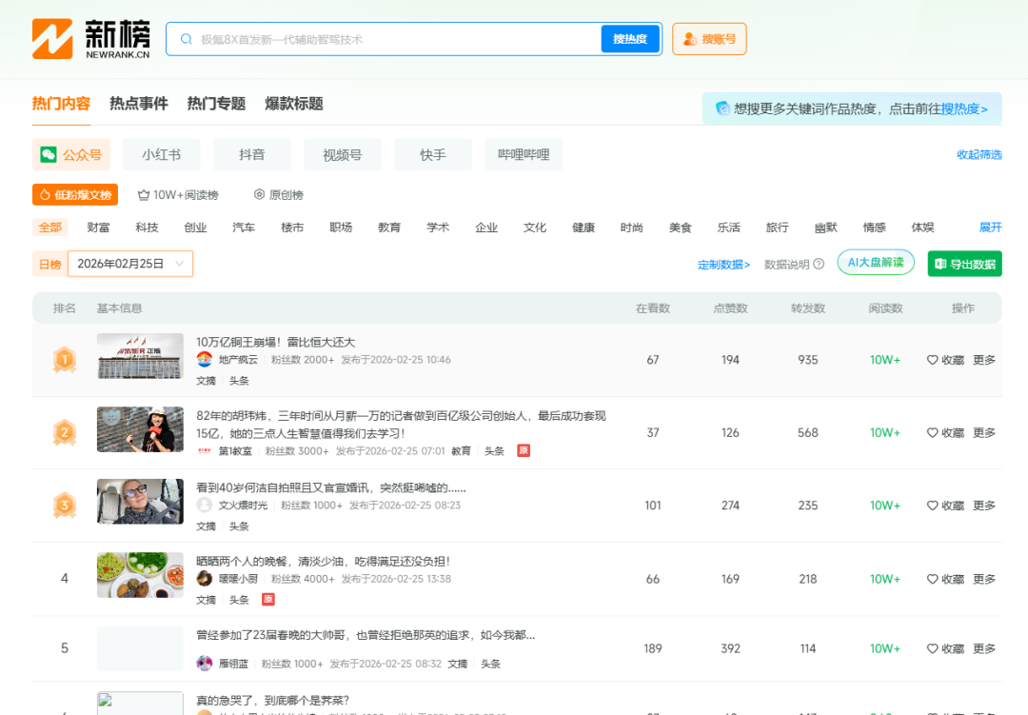
Task: Collapse filters using 收起筛选
Action: coord(979,153)
